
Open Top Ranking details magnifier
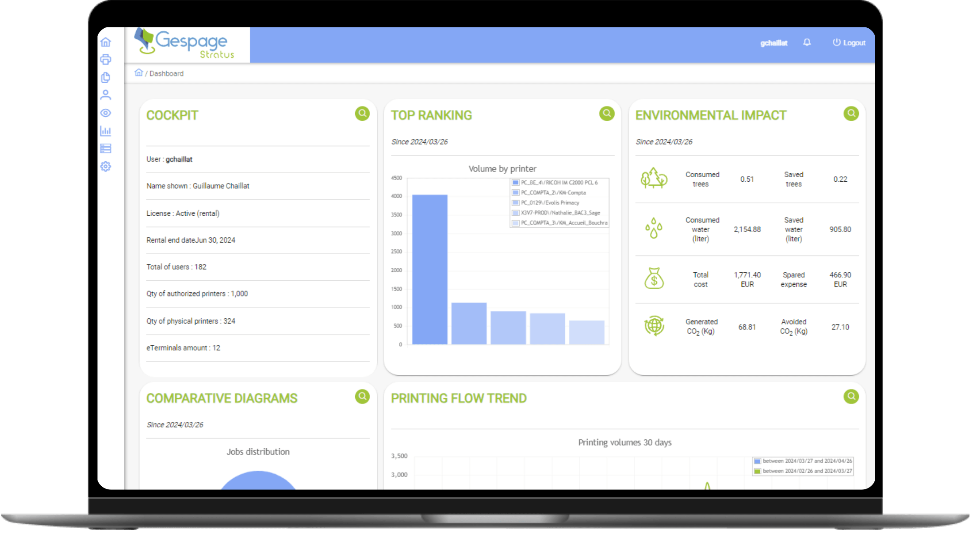pos(607,114)
